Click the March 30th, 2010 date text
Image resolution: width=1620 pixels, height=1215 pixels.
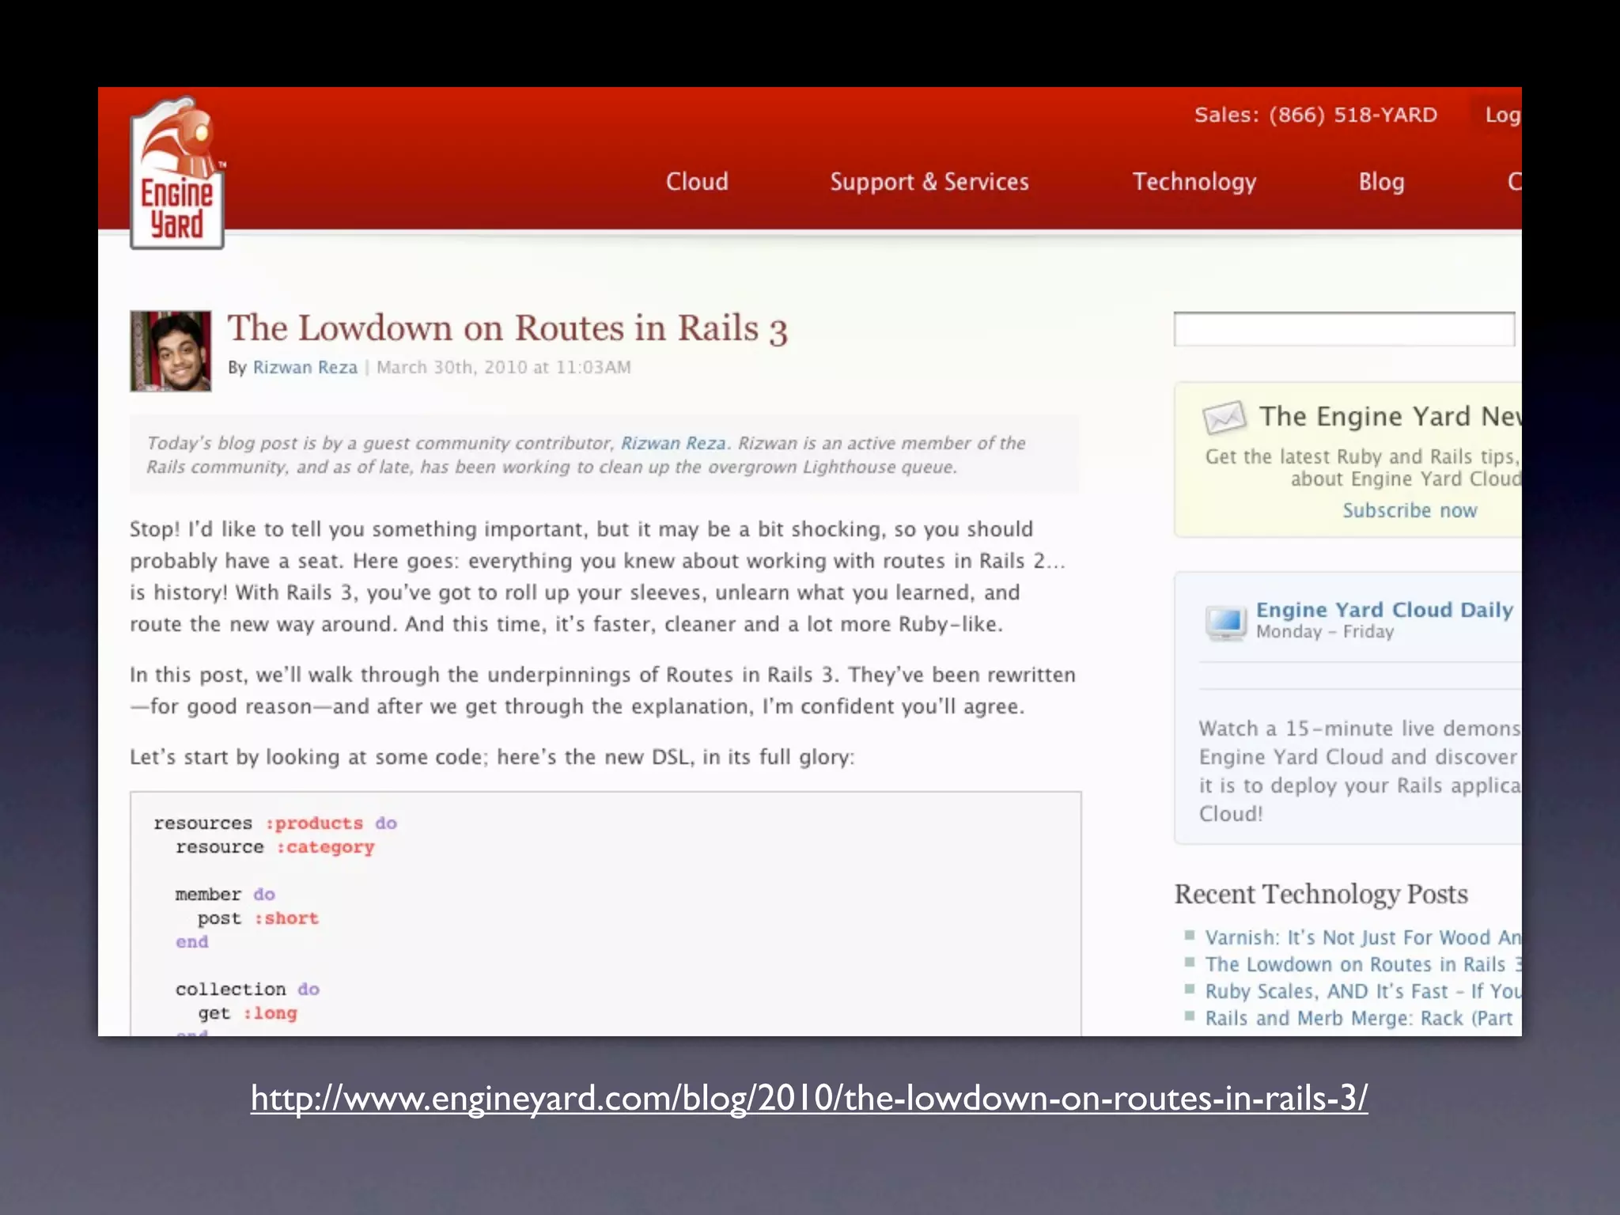tap(504, 367)
